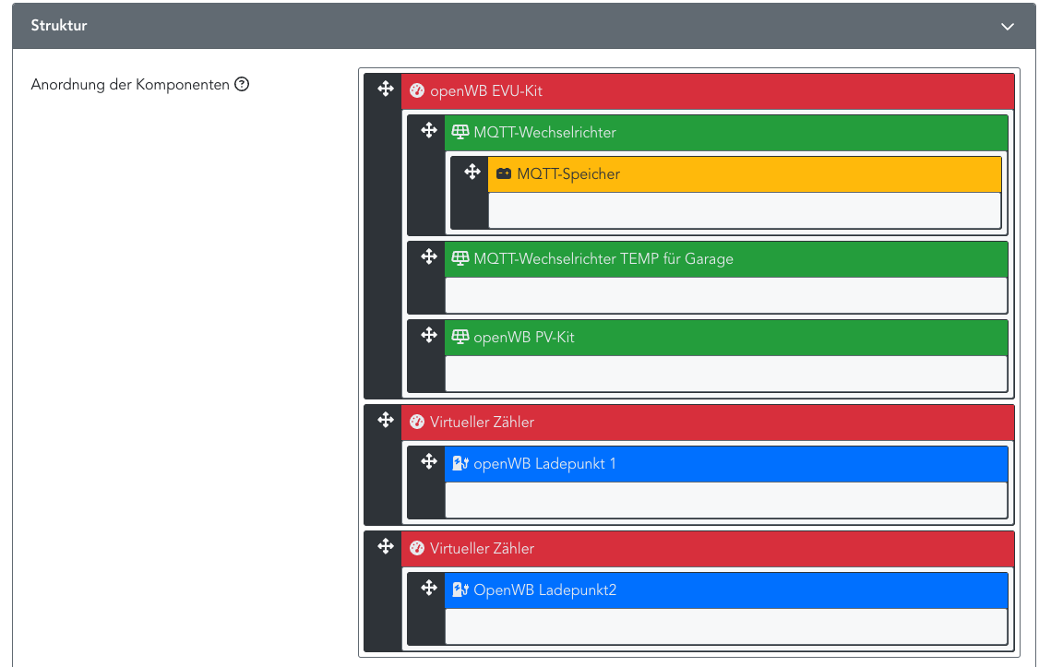1039x667 pixels.
Task: Grab move handle of openWB EVU-Kit
Action: (386, 89)
